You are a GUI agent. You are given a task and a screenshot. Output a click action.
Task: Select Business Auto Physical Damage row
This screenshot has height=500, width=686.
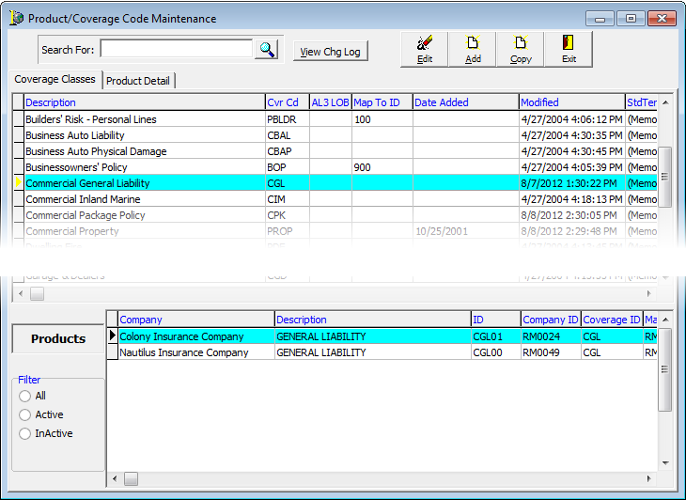click(335, 151)
